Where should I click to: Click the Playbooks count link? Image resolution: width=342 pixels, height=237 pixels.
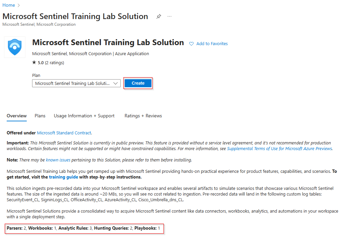click(x=159, y=228)
